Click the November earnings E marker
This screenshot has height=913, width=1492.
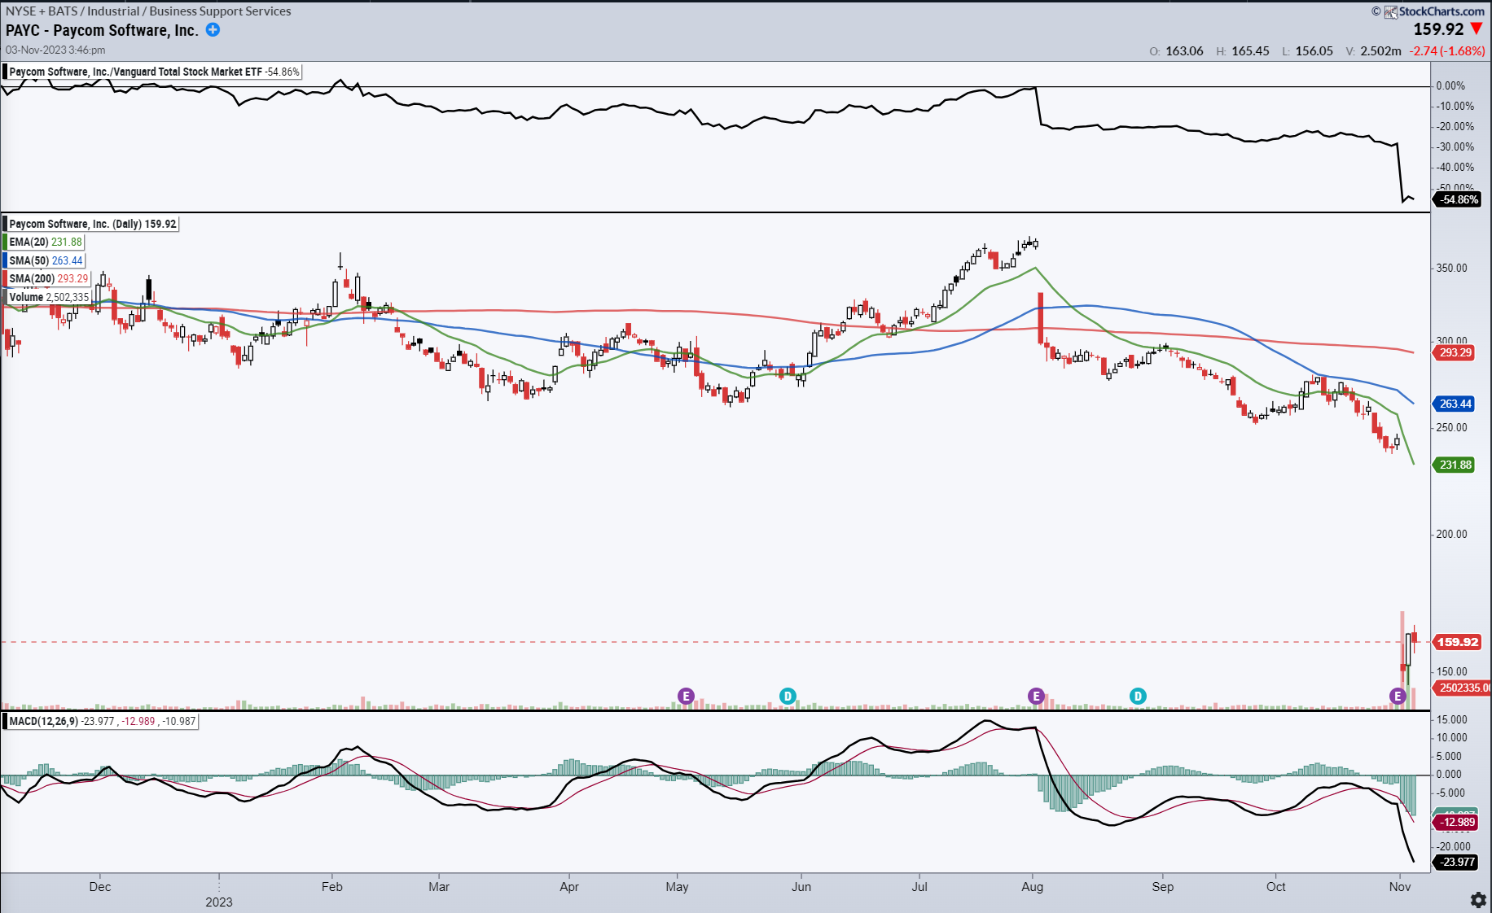point(1398,696)
